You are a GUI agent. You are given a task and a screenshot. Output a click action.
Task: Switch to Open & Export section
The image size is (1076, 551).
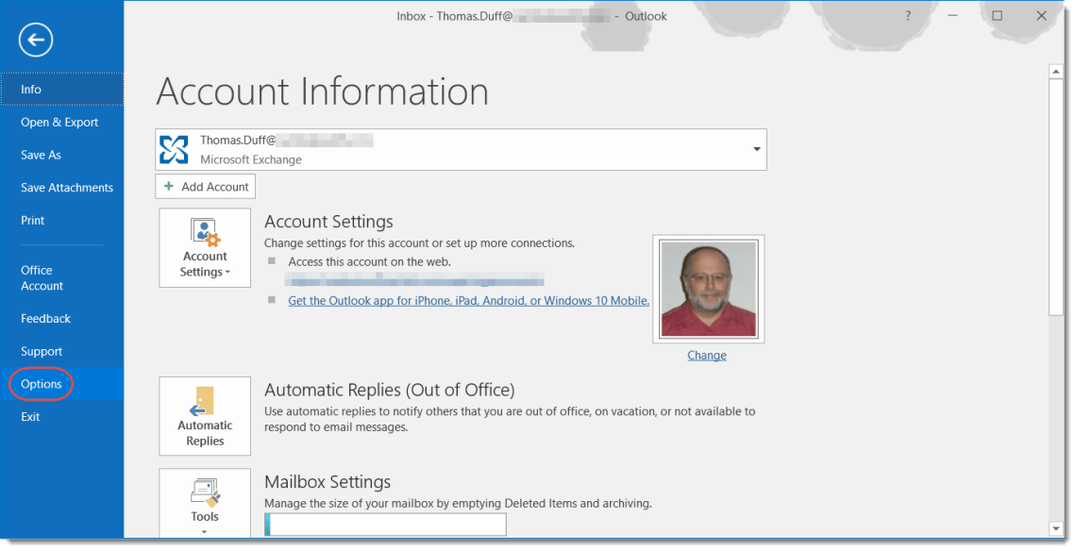[59, 122]
